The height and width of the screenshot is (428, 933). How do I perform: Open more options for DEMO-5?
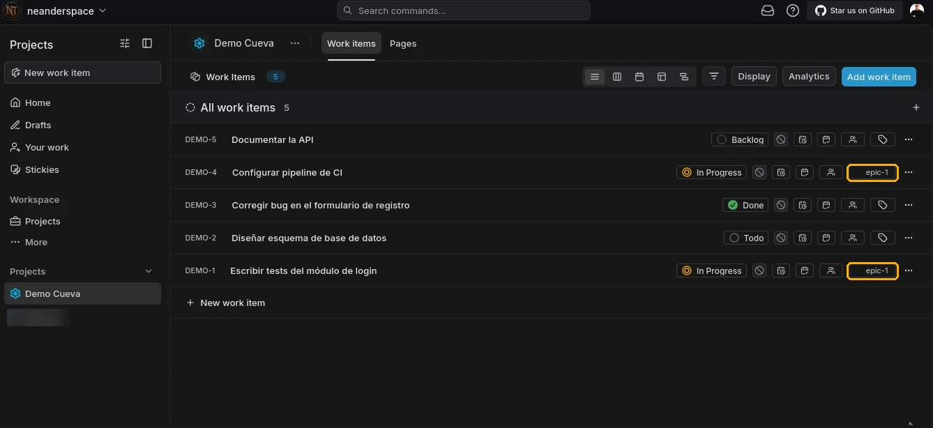909,139
